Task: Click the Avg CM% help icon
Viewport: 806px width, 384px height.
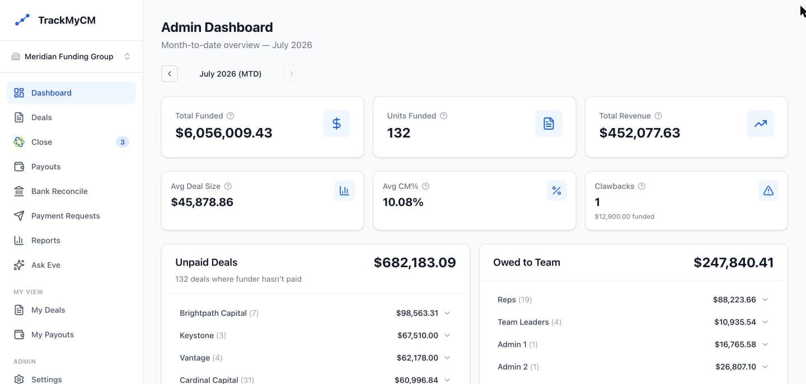Action: [425, 186]
